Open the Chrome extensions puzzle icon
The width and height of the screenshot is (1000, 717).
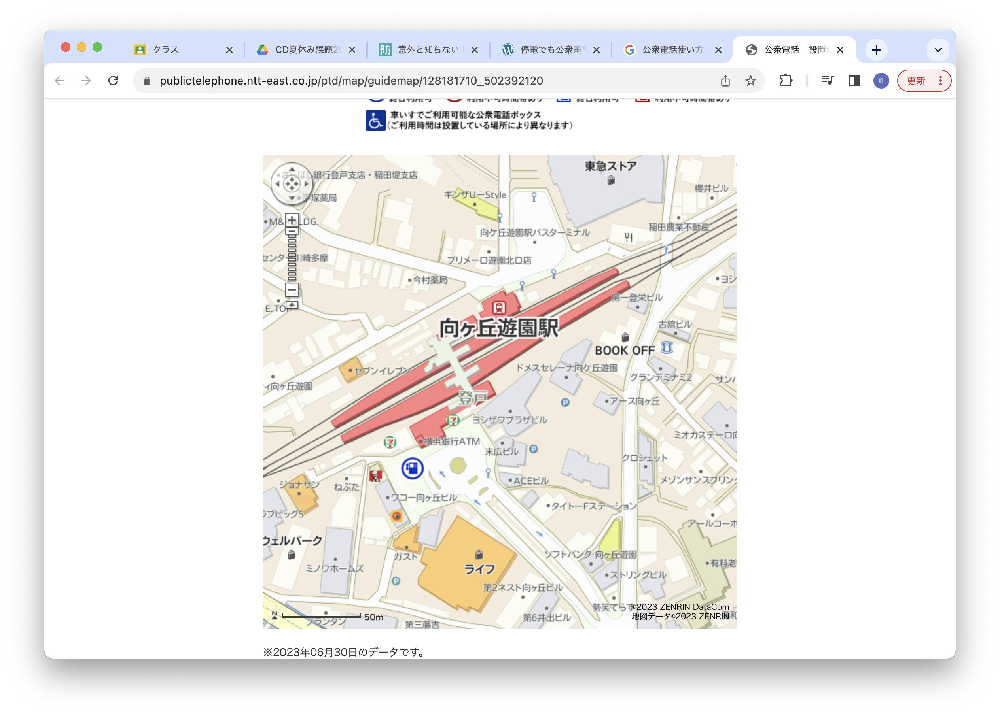[786, 81]
